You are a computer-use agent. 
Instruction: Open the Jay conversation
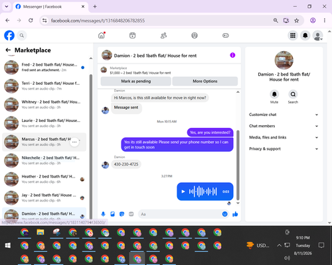click(44, 198)
